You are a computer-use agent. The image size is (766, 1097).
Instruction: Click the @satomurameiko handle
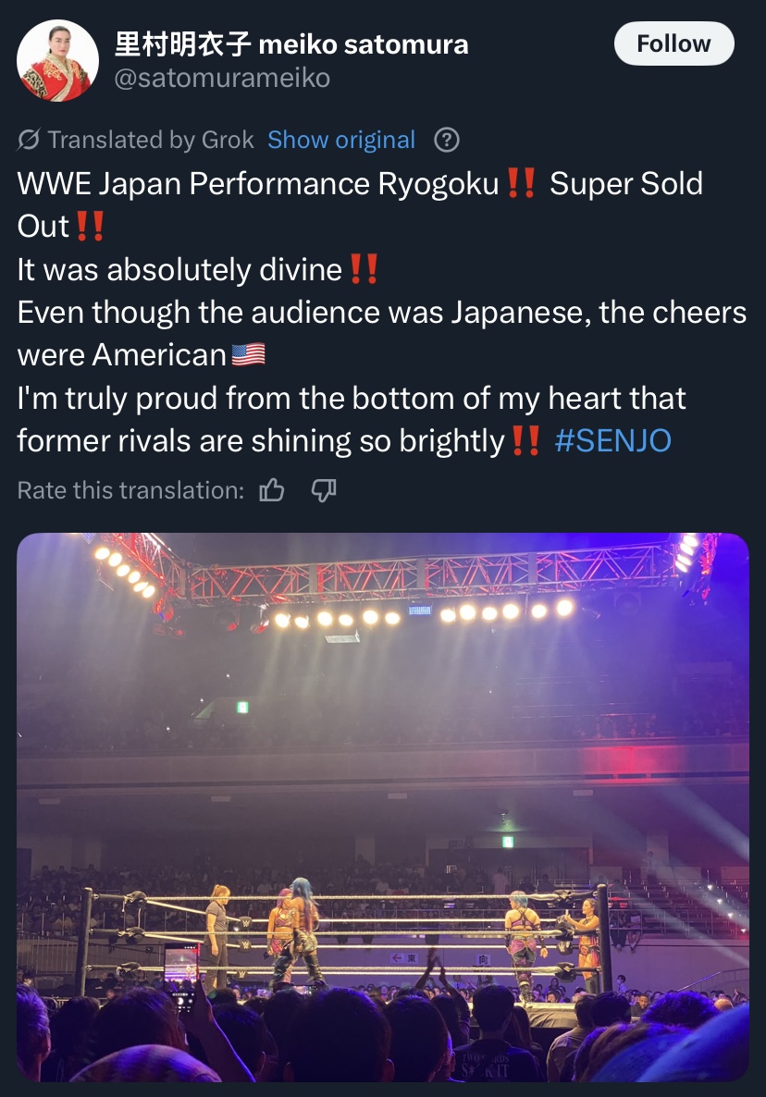[x=221, y=79]
